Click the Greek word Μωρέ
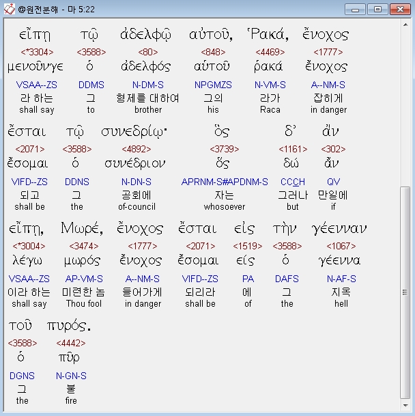The image size is (415, 416). coord(82,228)
